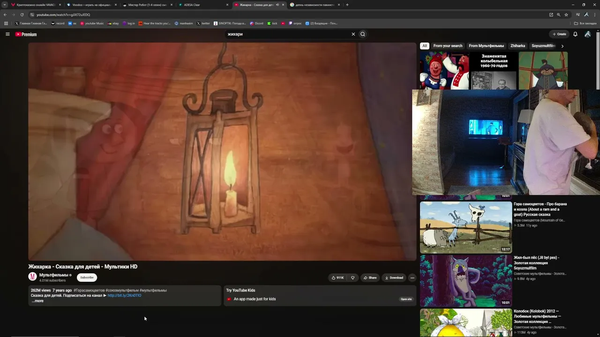Viewport: 600px width, 337px height.
Task: Open the Гора самоцветов ram and goat thumbnail
Action: pos(466,227)
